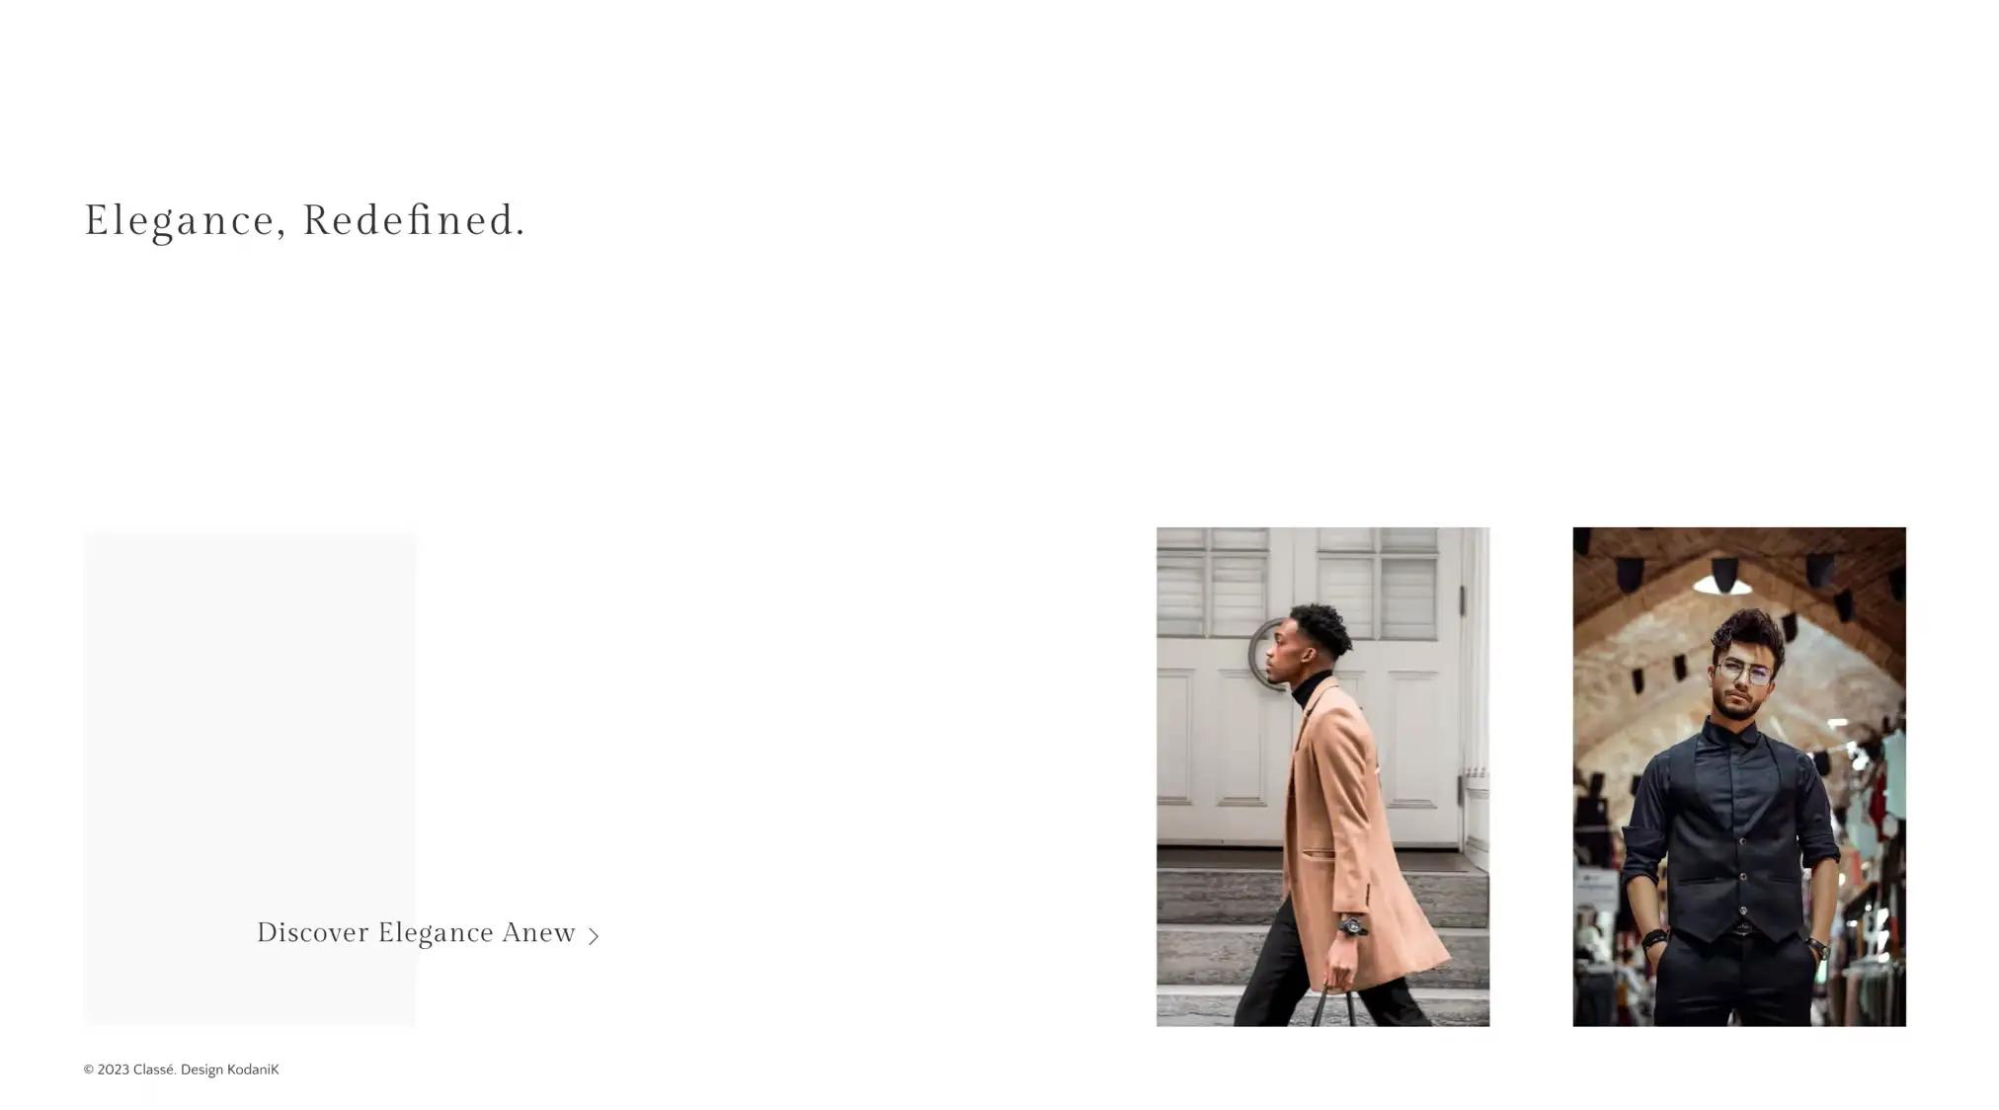Click the © 2023 Classé copyright text

pos(129,1070)
